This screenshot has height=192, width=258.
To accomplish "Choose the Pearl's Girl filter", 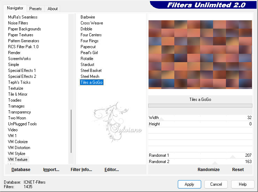I will click(x=89, y=53).
